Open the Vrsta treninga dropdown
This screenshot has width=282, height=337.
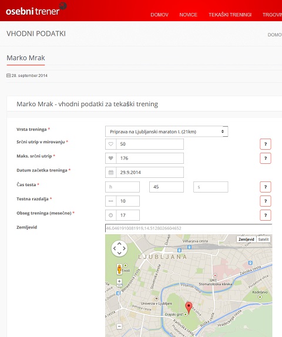coord(166,132)
